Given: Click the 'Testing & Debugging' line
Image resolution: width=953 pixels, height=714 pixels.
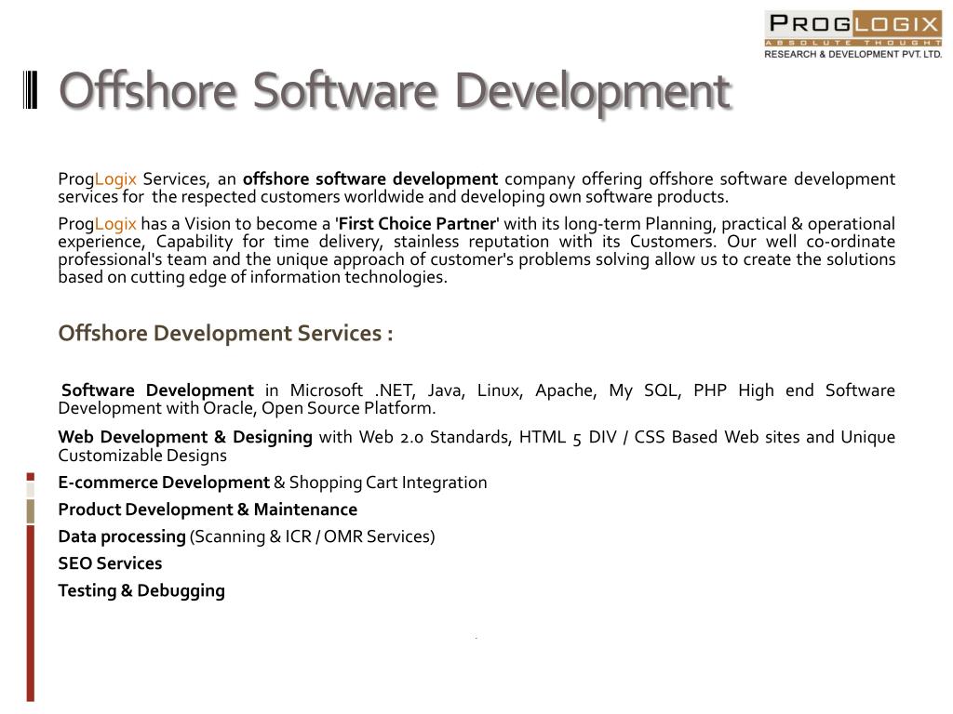Looking at the screenshot, I should point(141,590).
